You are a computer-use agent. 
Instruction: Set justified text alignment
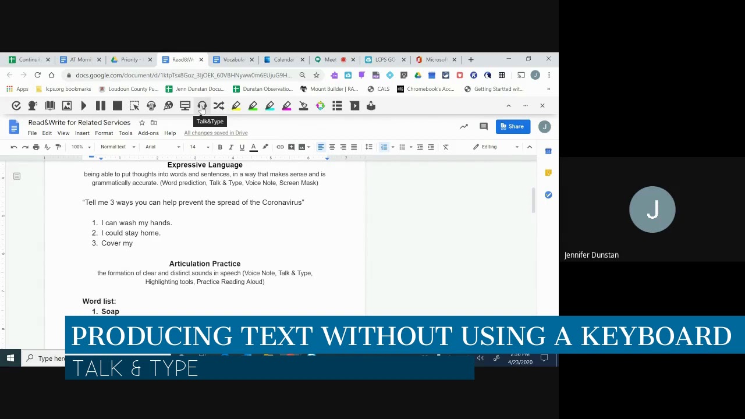click(354, 147)
